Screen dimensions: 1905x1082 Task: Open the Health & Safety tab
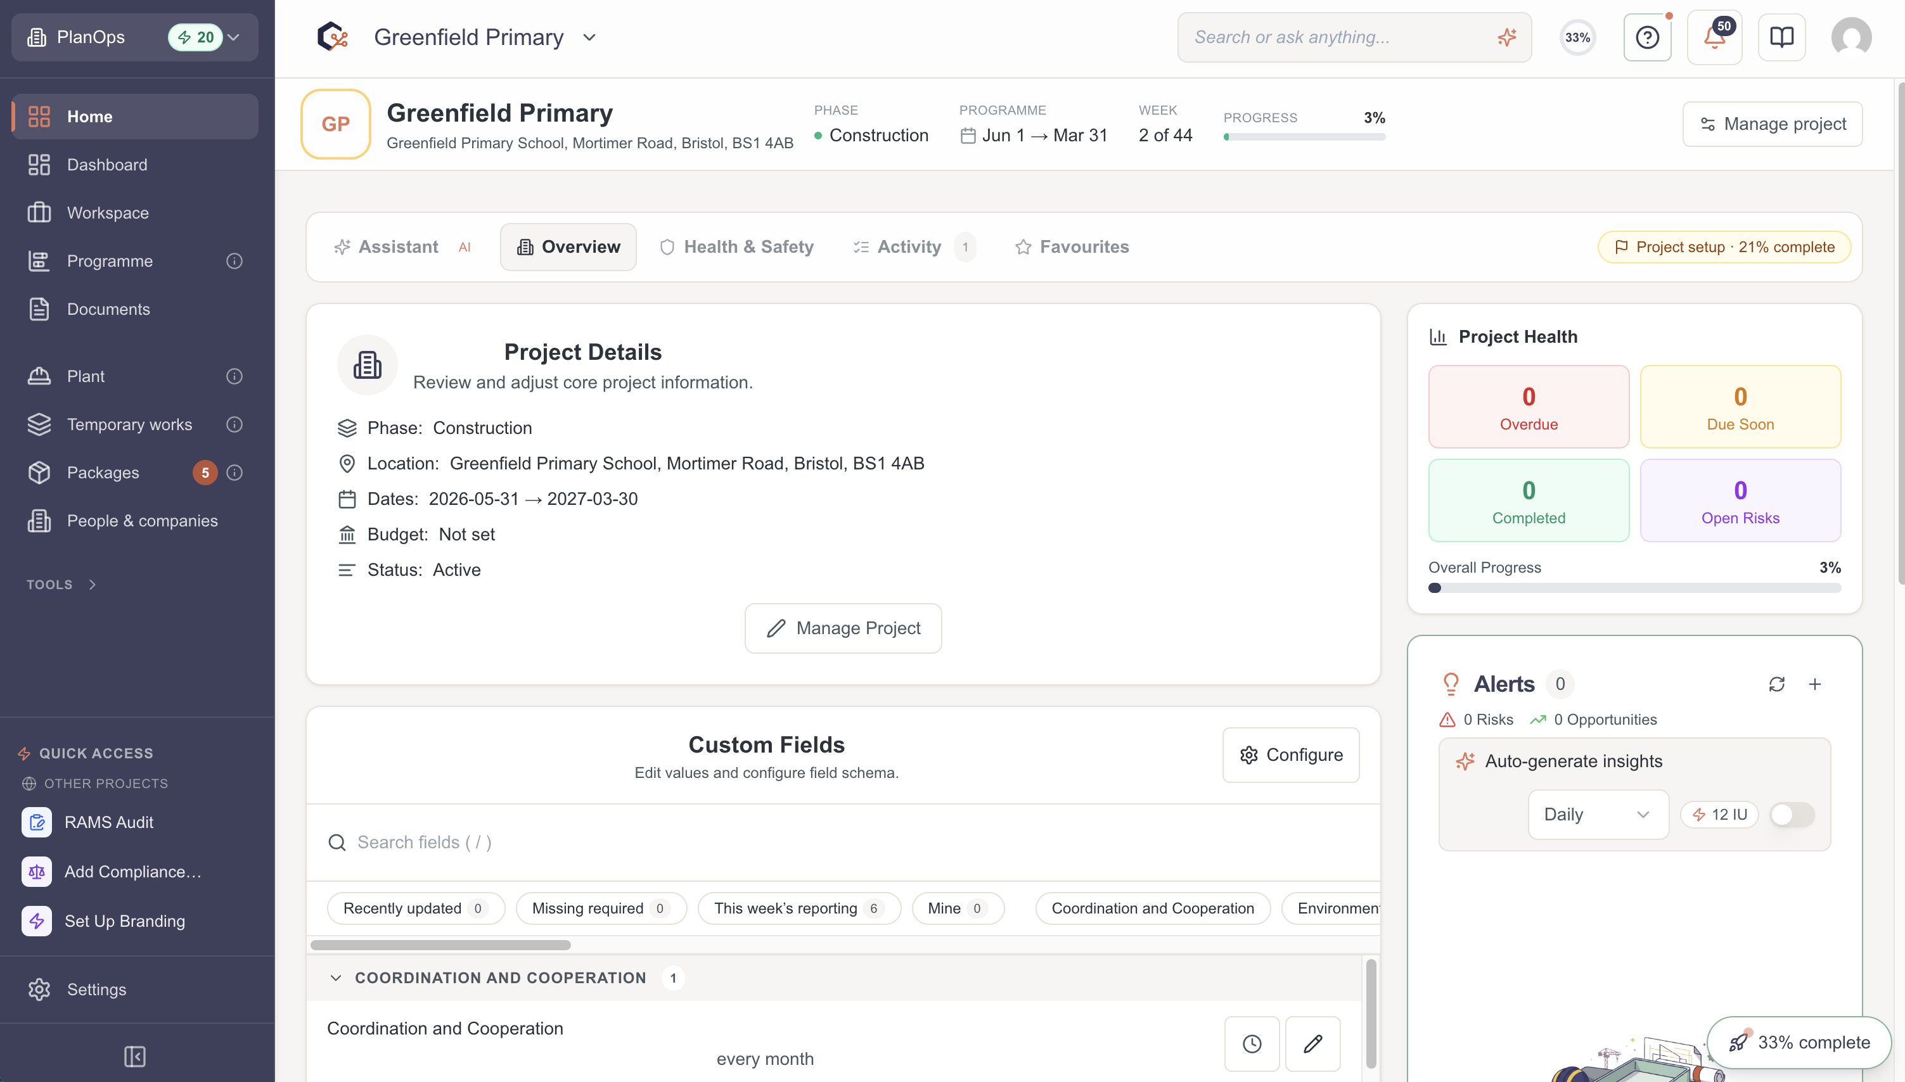click(736, 246)
